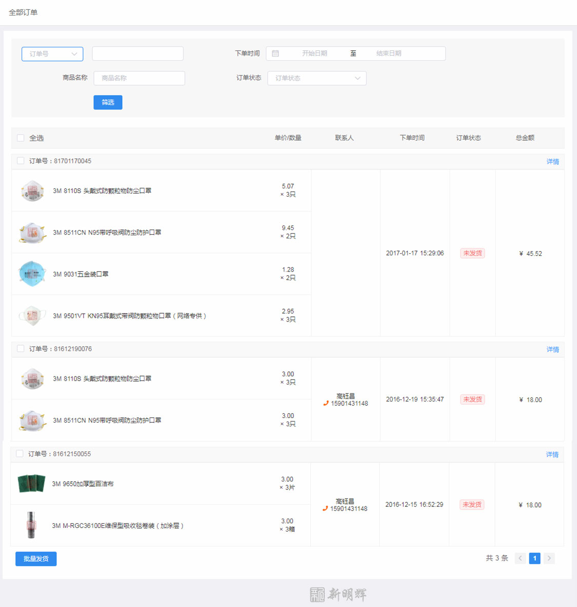
Task: Click 3M 8110S mask thumbnail in order 81701170045
Action: 32,191
